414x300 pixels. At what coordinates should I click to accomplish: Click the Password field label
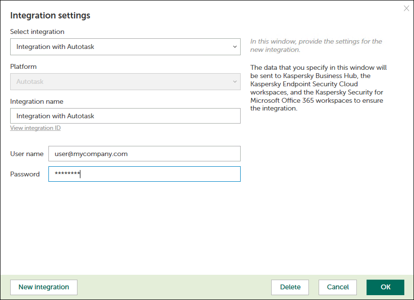25,174
